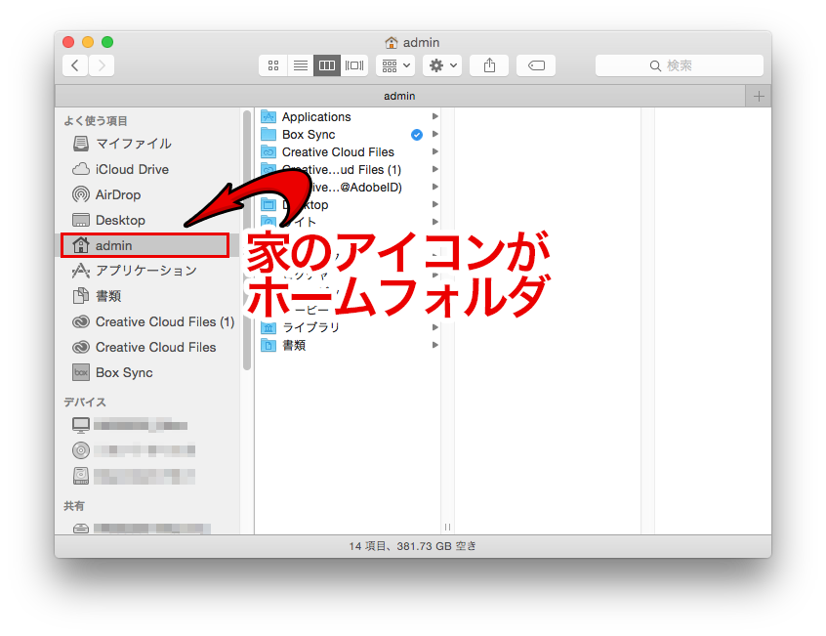Switch to icon view
Screen dimensions: 826x636
pyautogui.click(x=272, y=65)
